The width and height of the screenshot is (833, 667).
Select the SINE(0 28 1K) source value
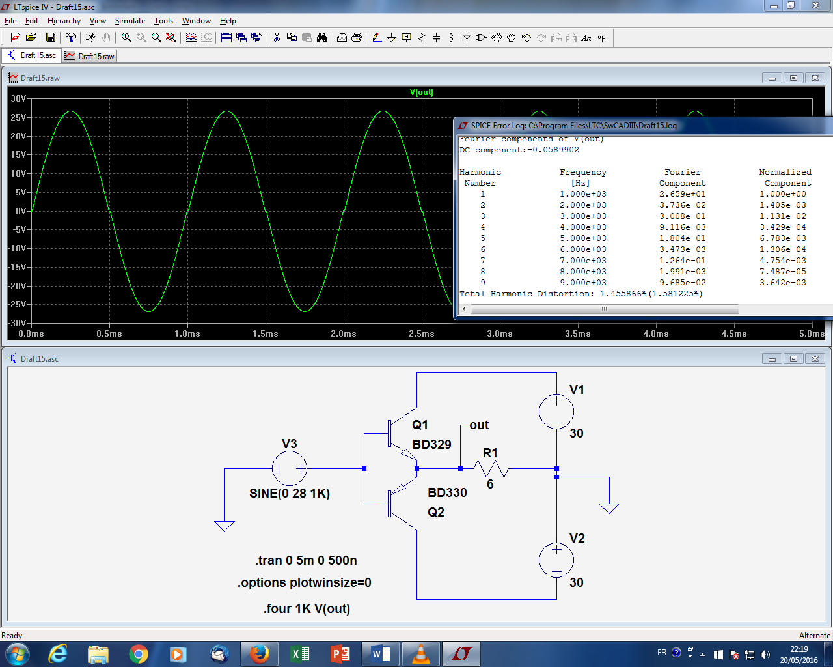[290, 494]
